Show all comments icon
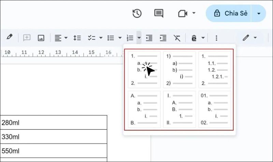Image resolution: width=273 pixels, height=162 pixels. click(158, 14)
